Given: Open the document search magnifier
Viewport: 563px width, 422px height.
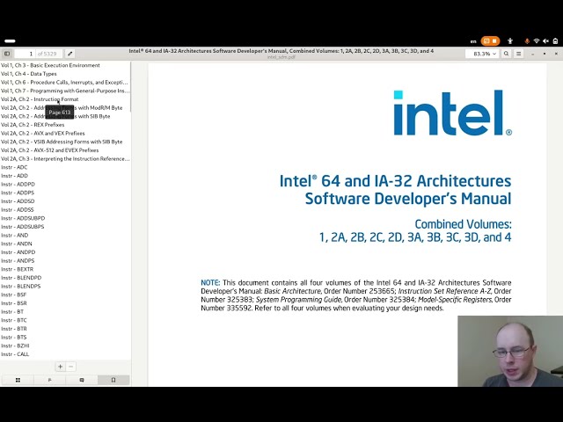Looking at the screenshot, I should [506, 54].
